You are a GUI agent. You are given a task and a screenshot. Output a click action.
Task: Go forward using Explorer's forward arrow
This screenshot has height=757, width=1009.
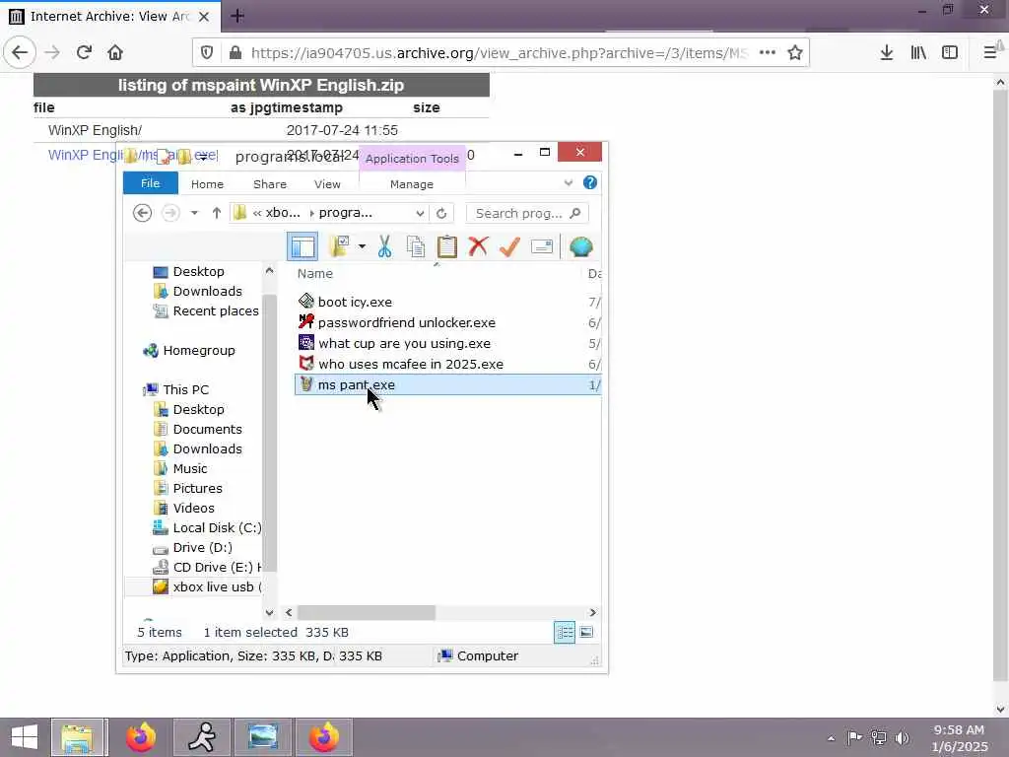(x=170, y=213)
